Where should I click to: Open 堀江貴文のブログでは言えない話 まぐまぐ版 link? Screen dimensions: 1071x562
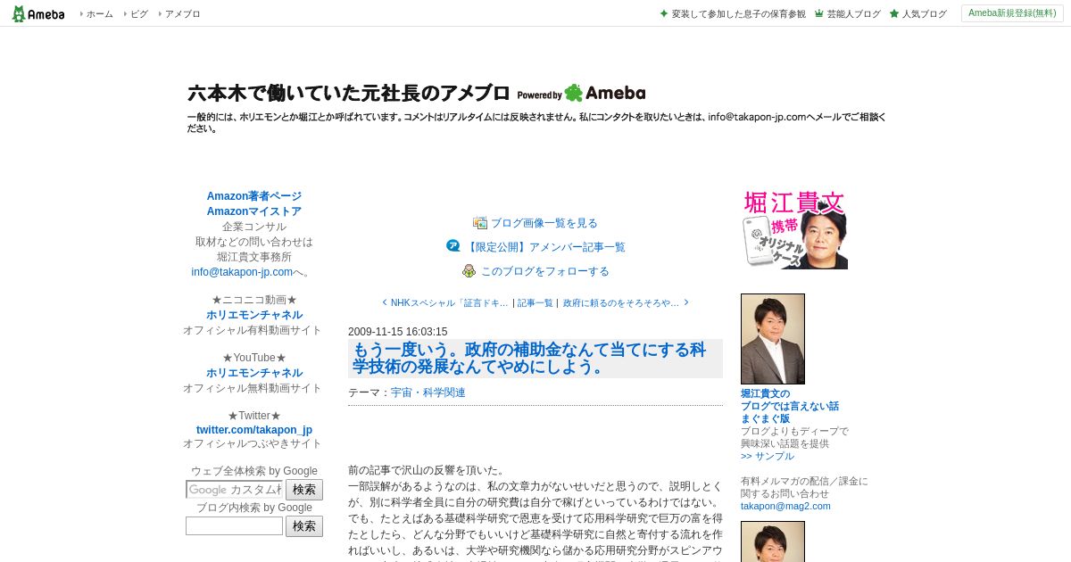click(x=790, y=406)
